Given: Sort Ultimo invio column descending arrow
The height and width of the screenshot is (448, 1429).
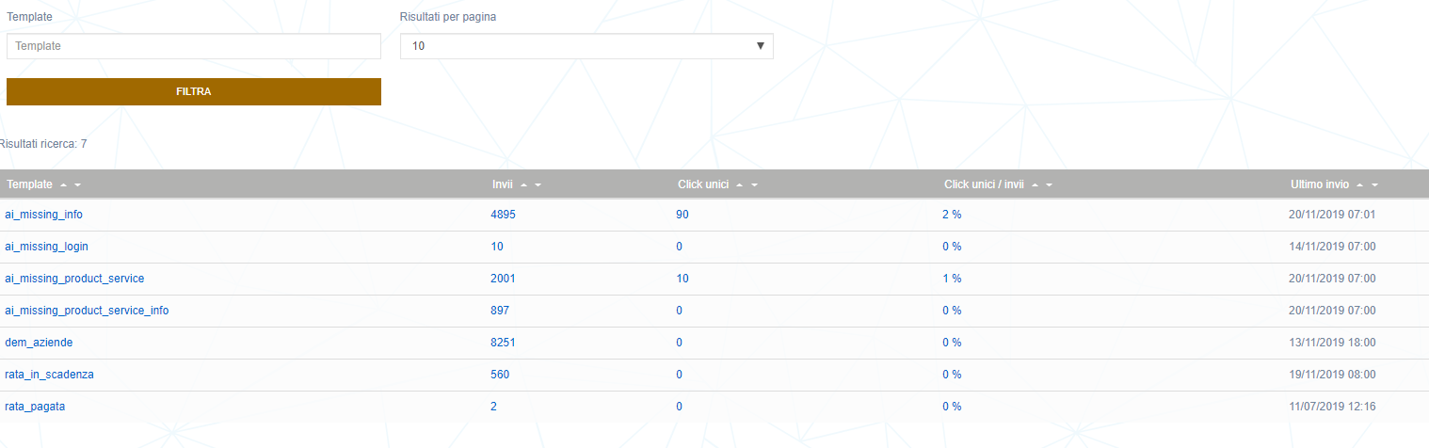Looking at the screenshot, I should pyautogui.click(x=1374, y=185).
